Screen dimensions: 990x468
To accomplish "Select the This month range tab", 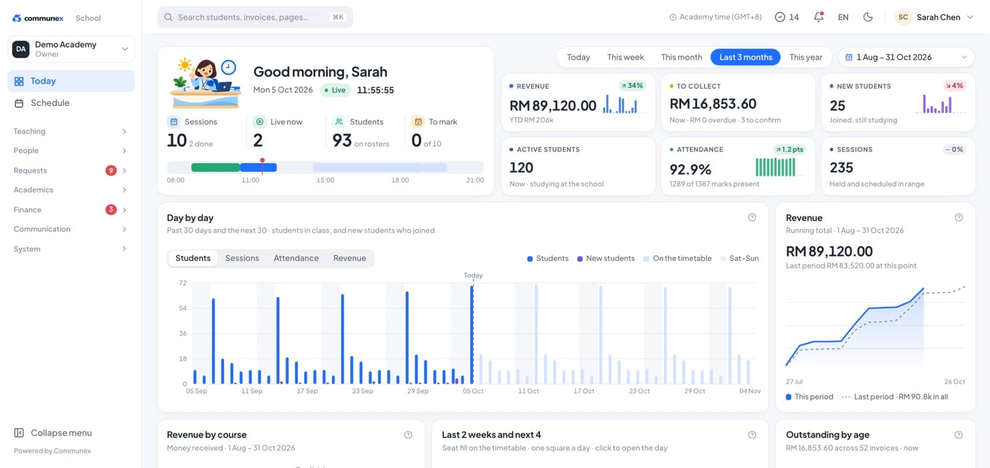I will pyautogui.click(x=681, y=57).
